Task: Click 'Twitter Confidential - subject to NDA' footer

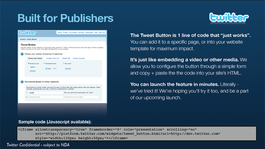Action: [x=38, y=145]
